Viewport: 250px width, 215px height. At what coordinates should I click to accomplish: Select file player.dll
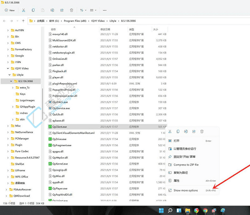107,77
